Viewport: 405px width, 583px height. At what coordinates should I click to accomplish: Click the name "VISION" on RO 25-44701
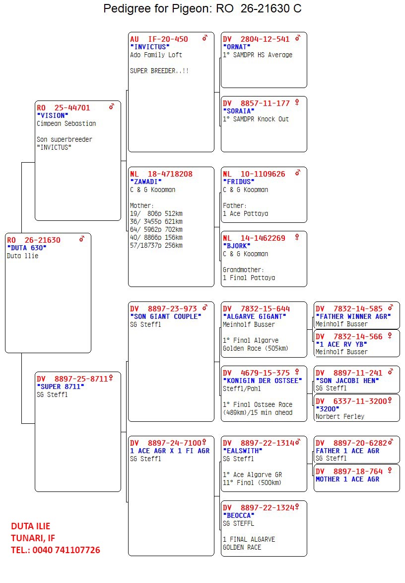[x=52, y=115]
